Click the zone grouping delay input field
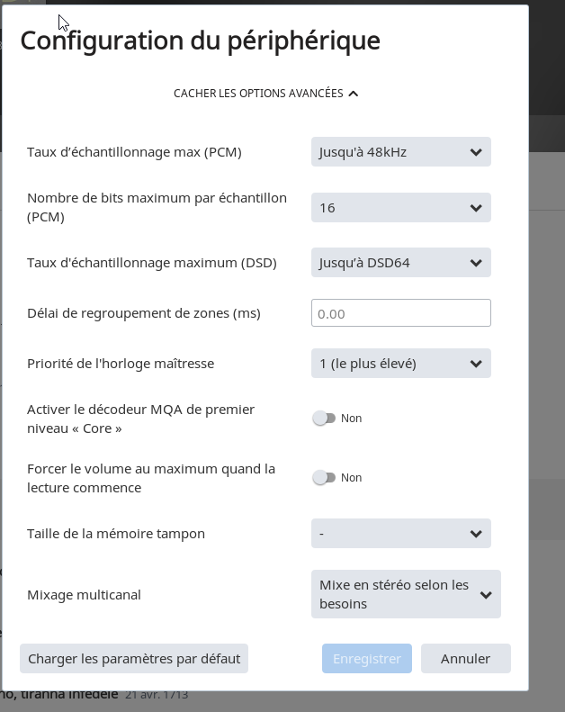Screen dimensions: 565x712 coord(400,313)
